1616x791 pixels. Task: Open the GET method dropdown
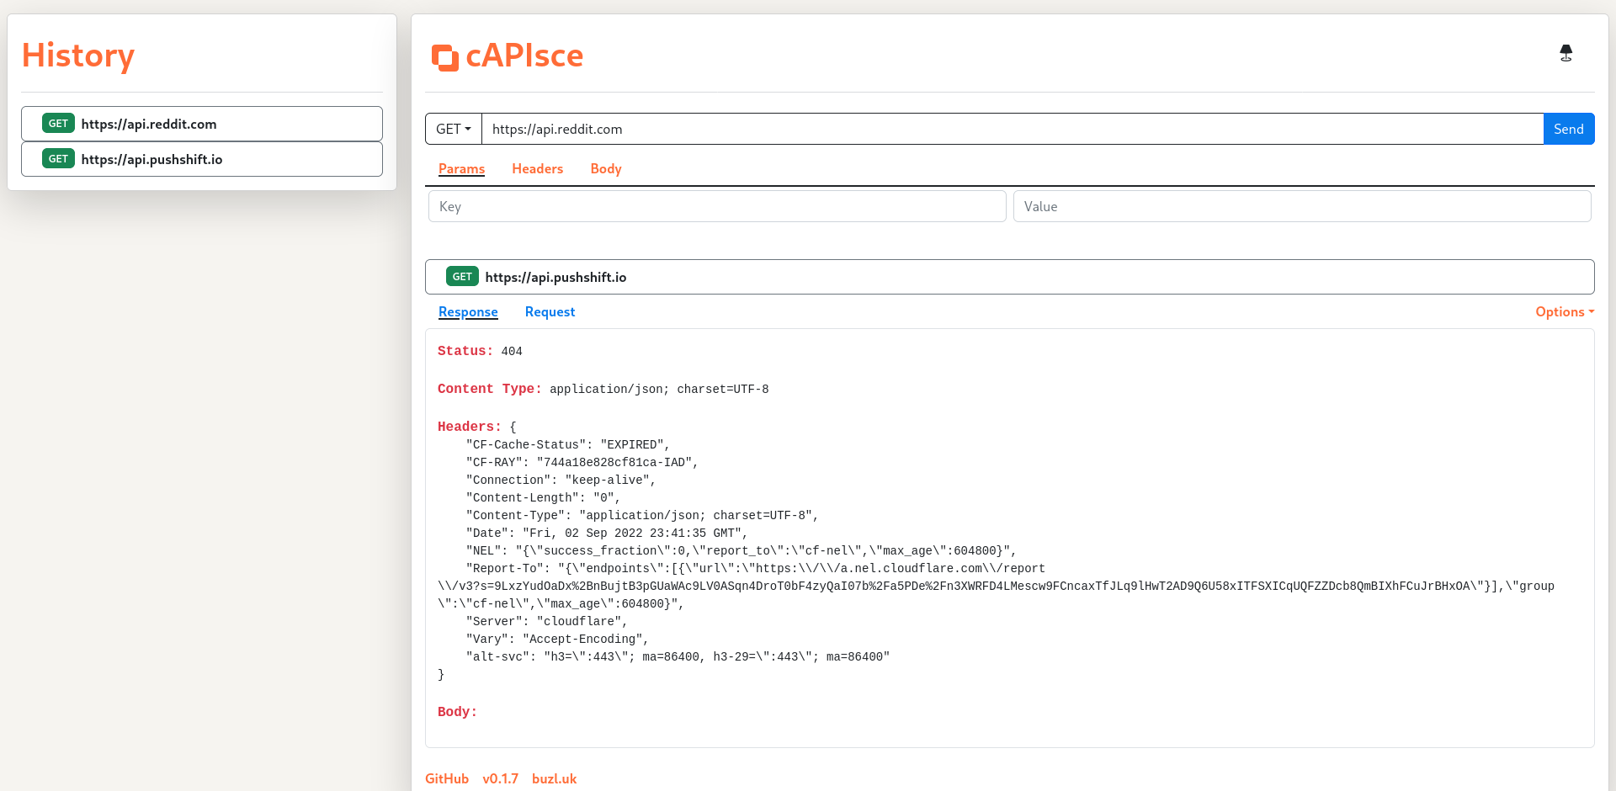click(453, 129)
